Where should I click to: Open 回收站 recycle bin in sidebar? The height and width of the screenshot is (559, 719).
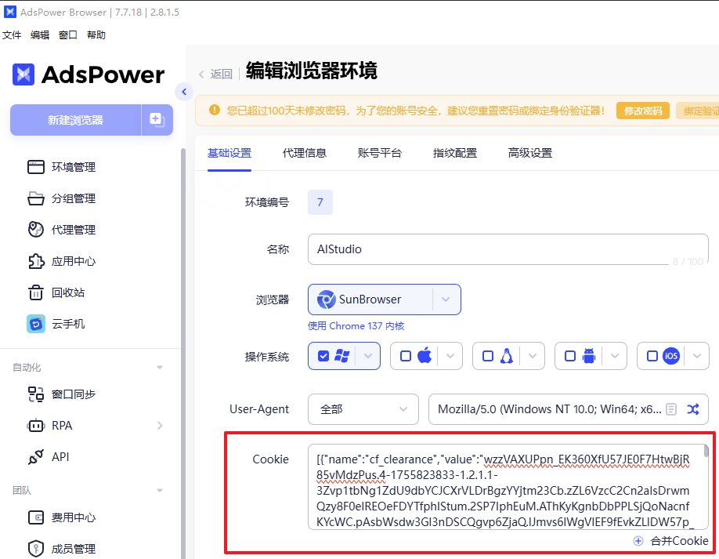[x=67, y=292]
